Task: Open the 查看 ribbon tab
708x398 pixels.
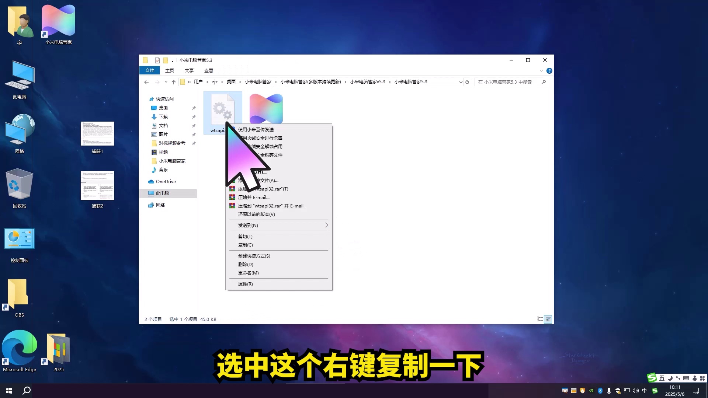Action: coord(208,70)
